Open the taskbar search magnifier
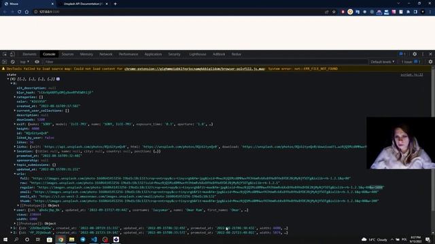 (x=16, y=239)
